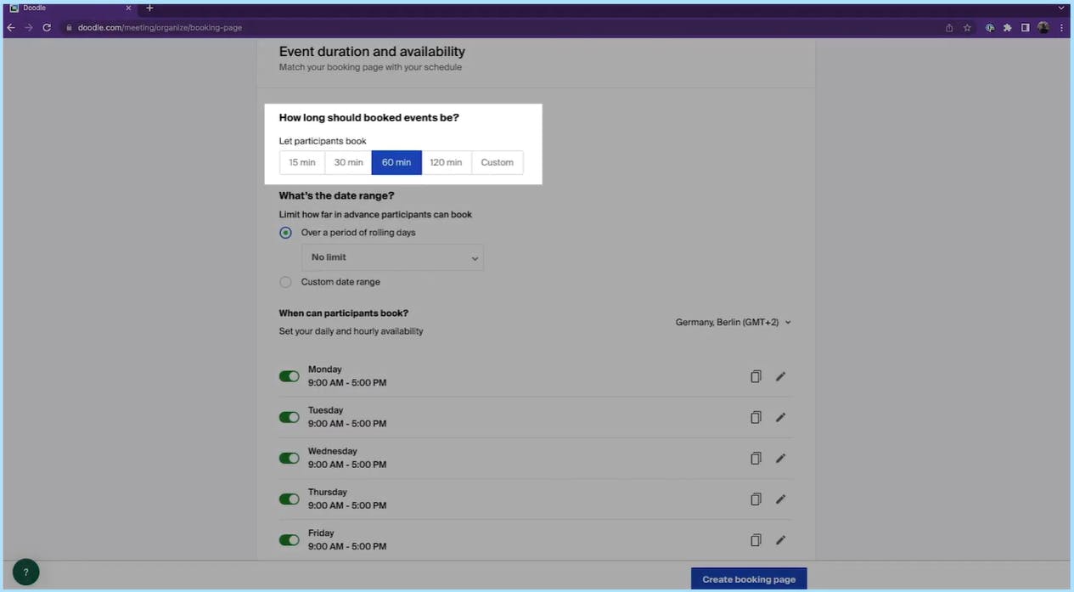Duplicate Wednesday's availability using copy icon
This screenshot has width=1074, height=592.
click(x=755, y=458)
